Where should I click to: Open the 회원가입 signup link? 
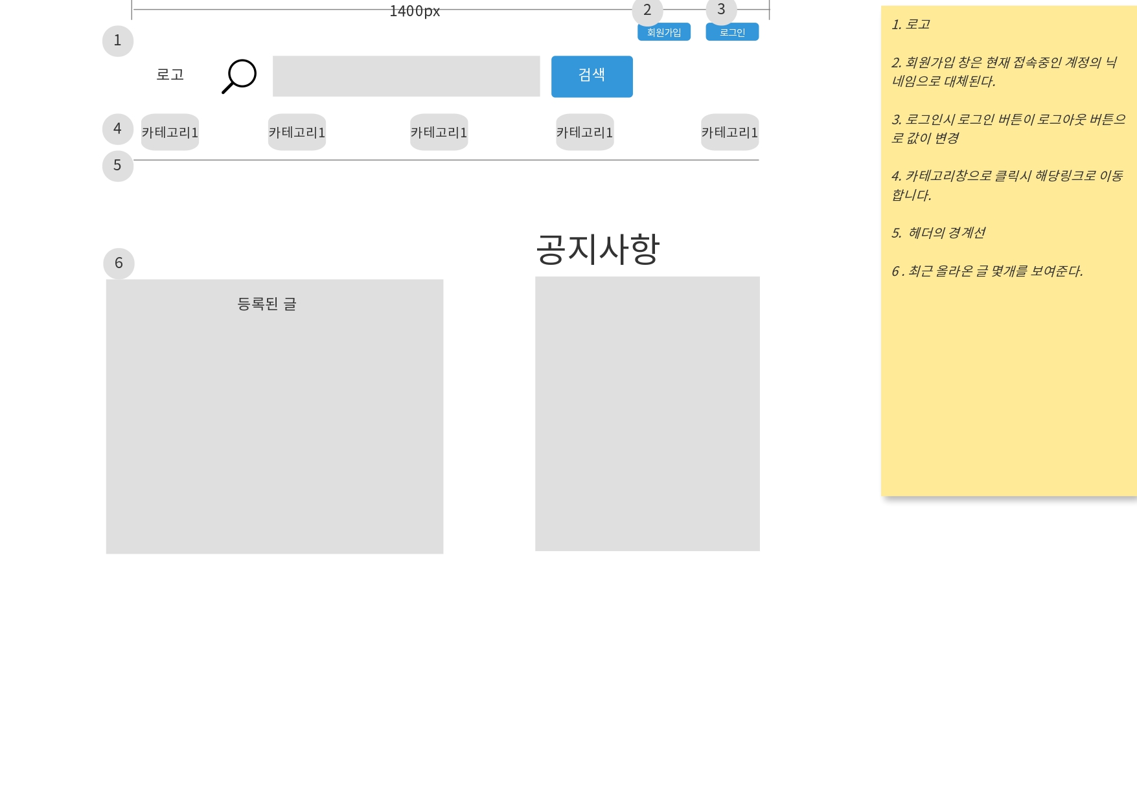(x=663, y=31)
